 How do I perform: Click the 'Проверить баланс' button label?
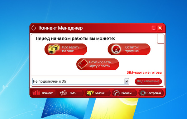click(71, 49)
